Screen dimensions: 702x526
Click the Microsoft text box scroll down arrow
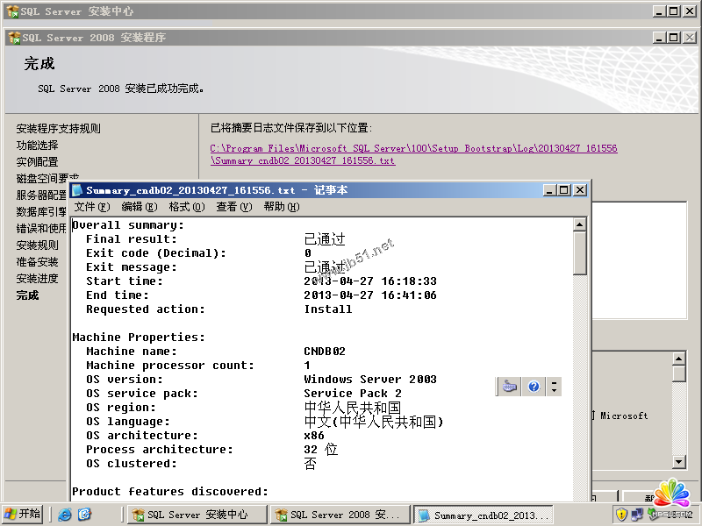pyautogui.click(x=678, y=461)
